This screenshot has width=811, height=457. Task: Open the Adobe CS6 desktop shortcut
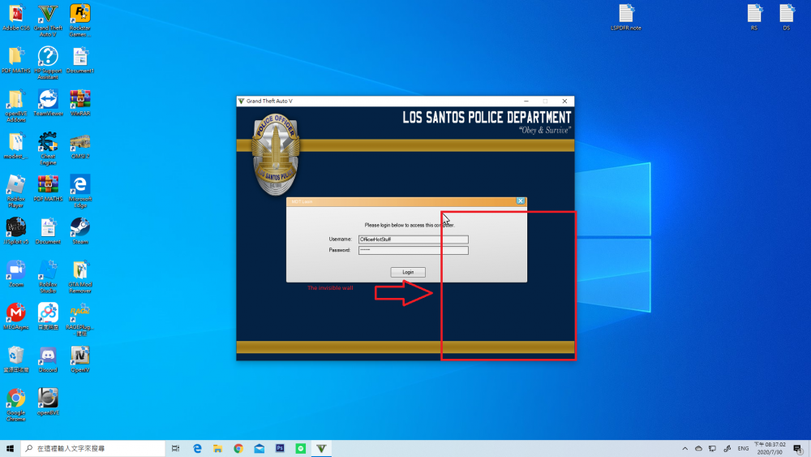coord(16,18)
